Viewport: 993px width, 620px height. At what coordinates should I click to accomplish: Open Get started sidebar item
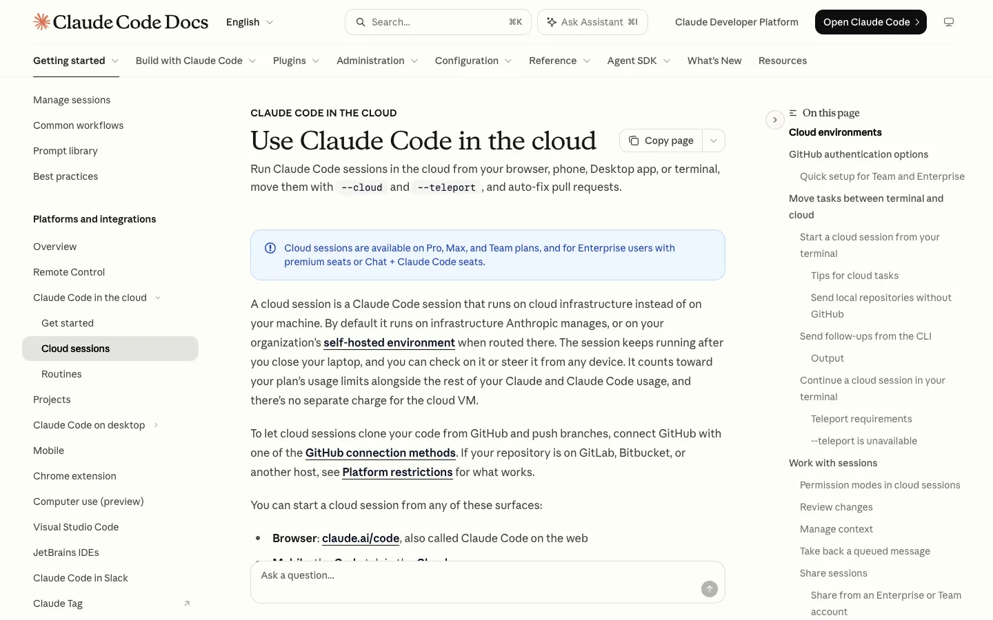click(x=110, y=323)
